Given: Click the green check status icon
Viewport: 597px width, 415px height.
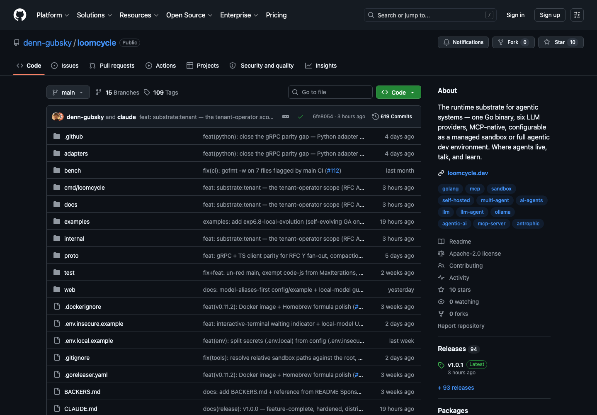Looking at the screenshot, I should pos(301,117).
